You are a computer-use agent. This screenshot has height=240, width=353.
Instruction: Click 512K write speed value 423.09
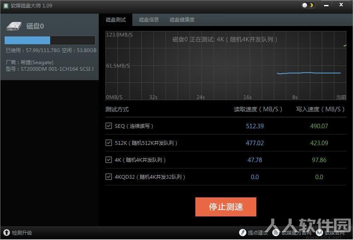[319, 143]
